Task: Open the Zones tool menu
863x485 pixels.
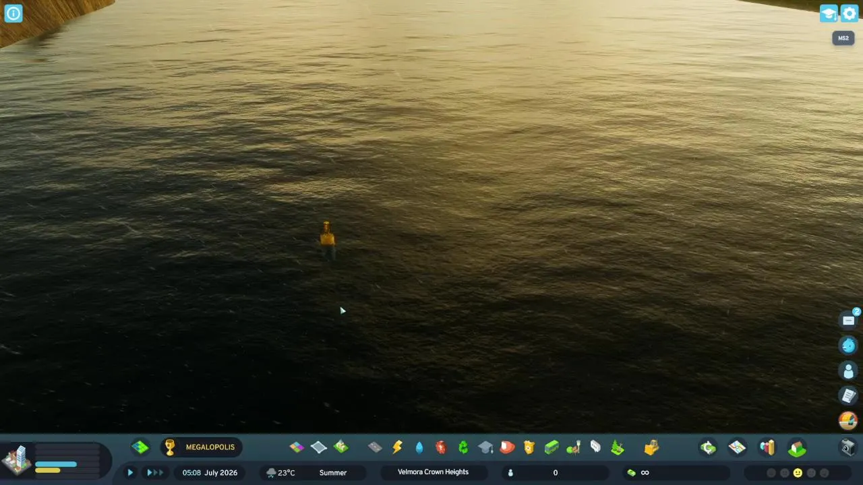Action: (x=297, y=447)
